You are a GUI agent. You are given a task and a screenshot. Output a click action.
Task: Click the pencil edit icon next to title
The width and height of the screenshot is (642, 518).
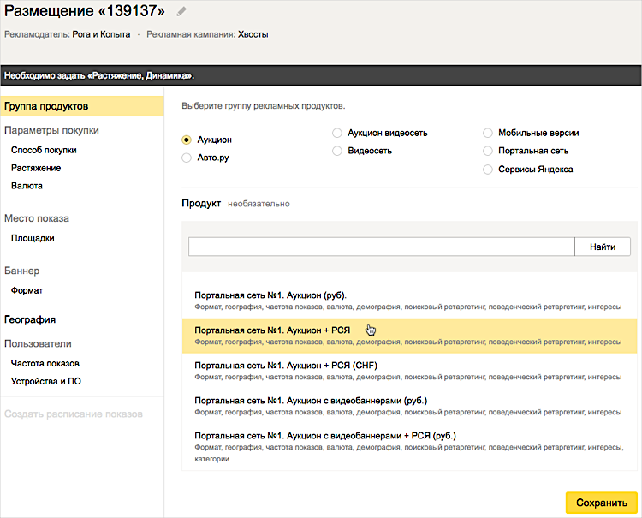pyautogui.click(x=181, y=11)
